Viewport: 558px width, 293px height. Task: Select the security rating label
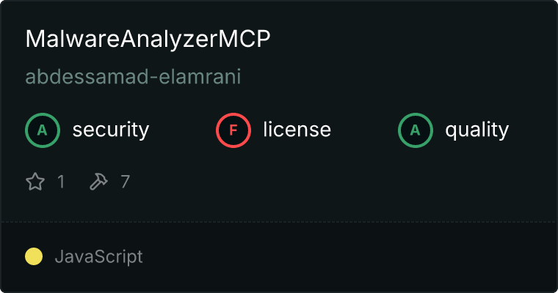(x=111, y=130)
